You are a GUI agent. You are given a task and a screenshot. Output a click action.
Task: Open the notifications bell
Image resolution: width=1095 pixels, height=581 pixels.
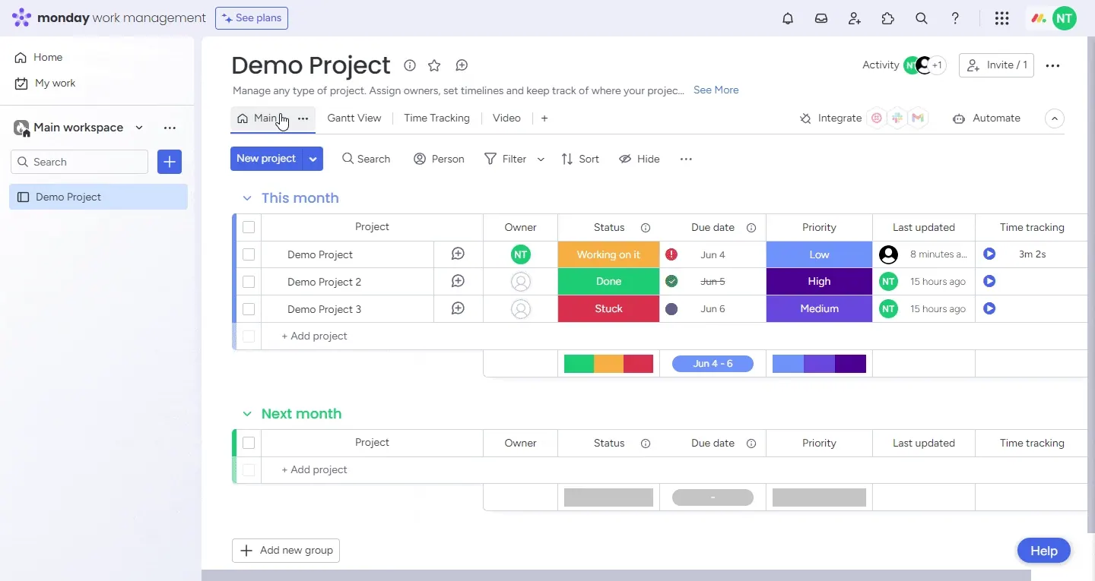[x=788, y=18]
